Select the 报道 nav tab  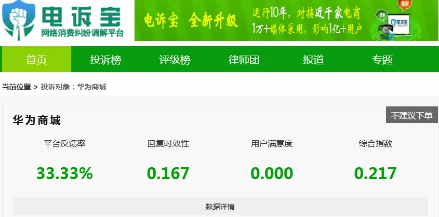click(x=313, y=60)
